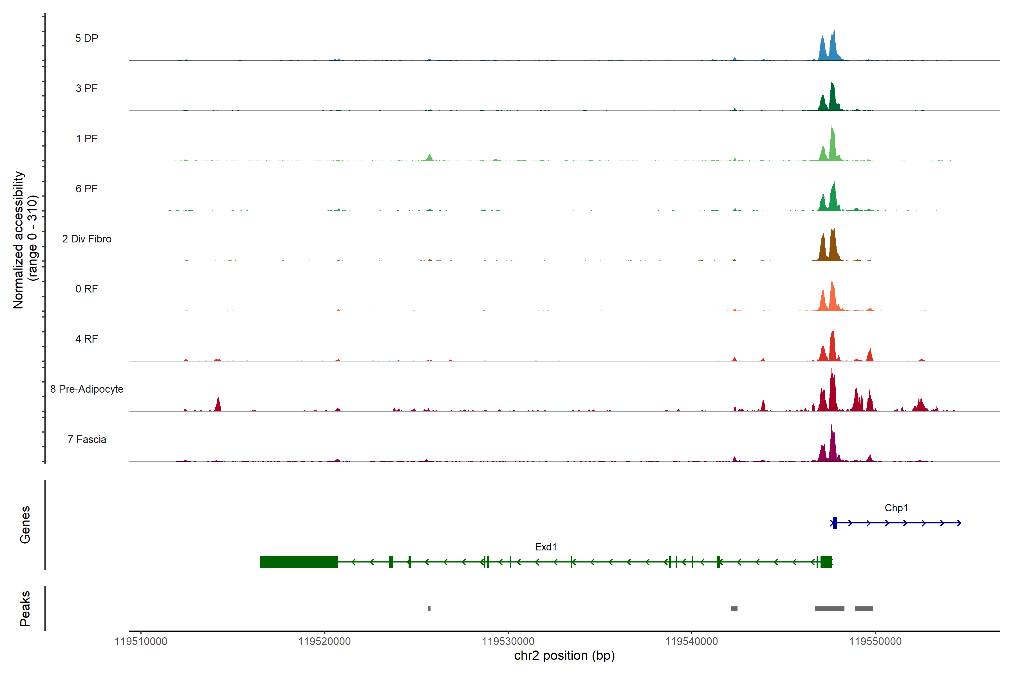Click the tall blue 5 DP peak
The height and width of the screenshot is (675, 1013).
tap(833, 47)
